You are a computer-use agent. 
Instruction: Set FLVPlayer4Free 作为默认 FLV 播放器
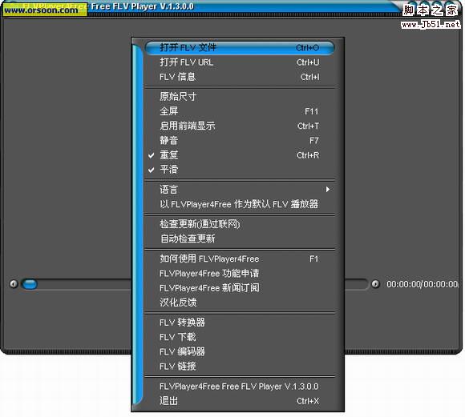coord(240,204)
